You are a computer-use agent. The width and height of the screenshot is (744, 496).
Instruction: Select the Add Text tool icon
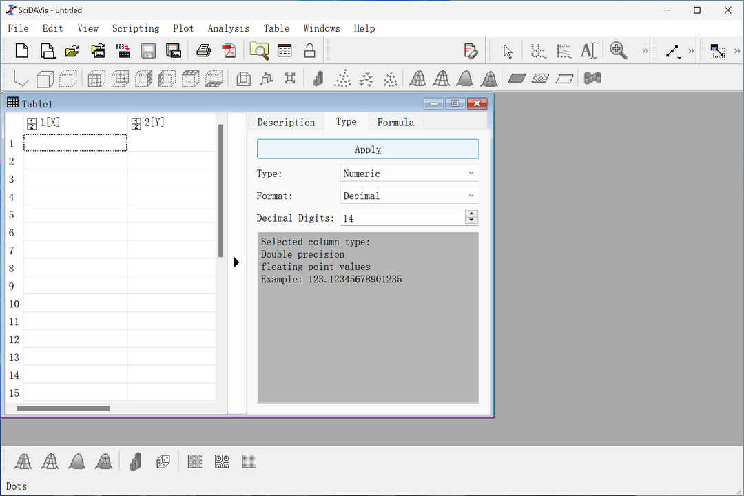pyautogui.click(x=588, y=51)
